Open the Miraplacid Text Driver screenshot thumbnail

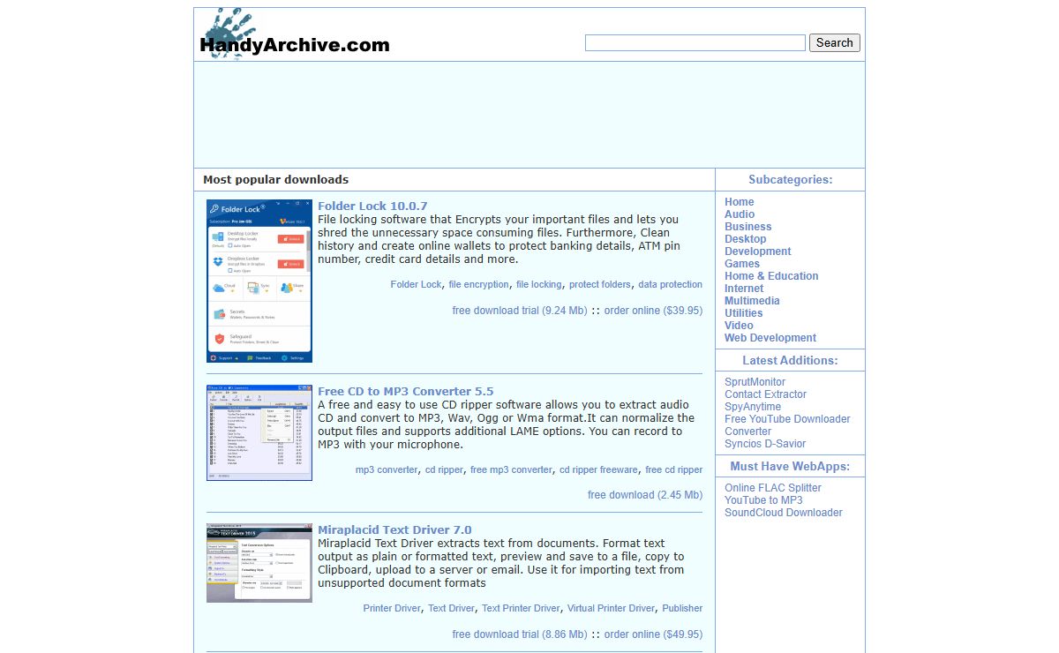(259, 563)
